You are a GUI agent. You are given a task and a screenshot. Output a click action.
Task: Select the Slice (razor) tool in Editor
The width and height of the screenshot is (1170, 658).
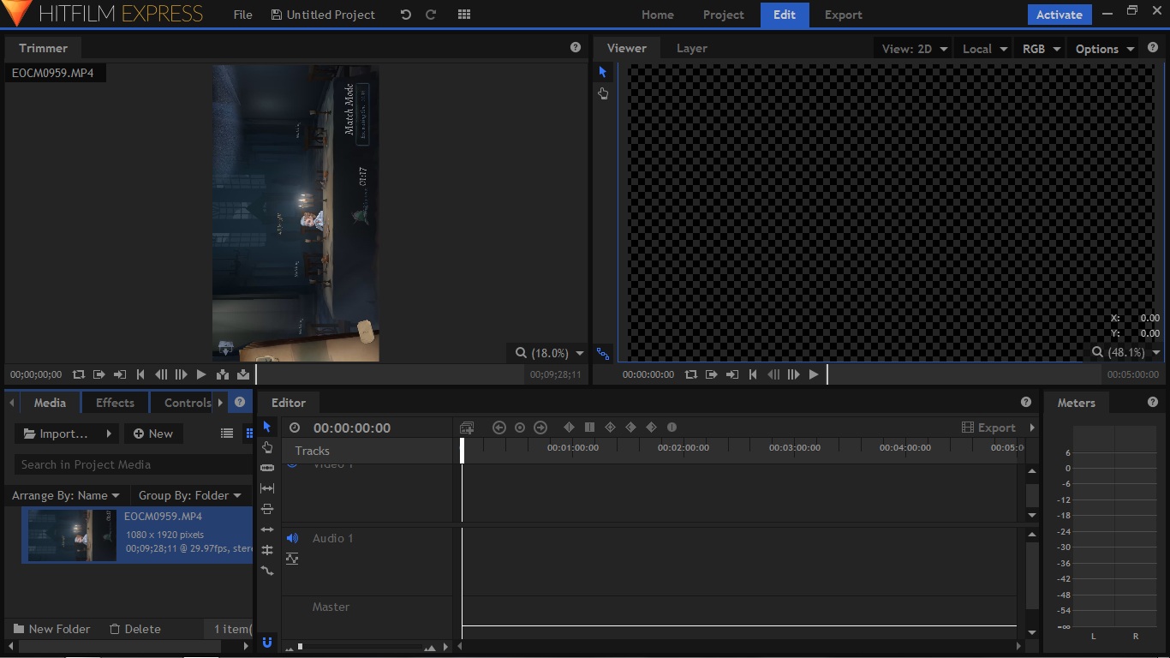267,468
